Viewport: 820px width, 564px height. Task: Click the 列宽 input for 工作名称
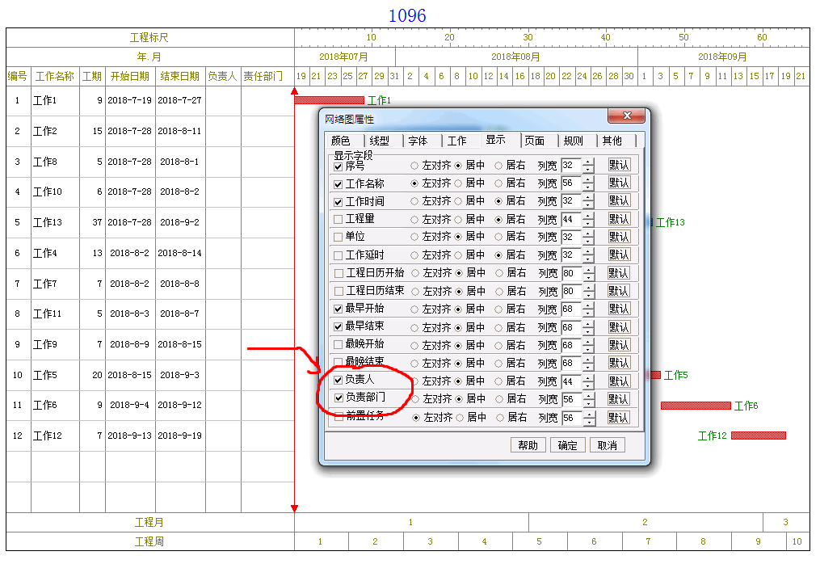click(570, 183)
